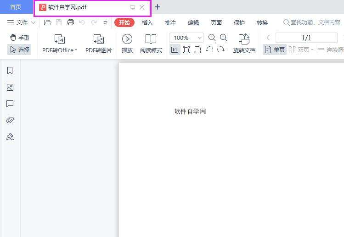Close the 软件自学网.pdf tab

point(142,7)
